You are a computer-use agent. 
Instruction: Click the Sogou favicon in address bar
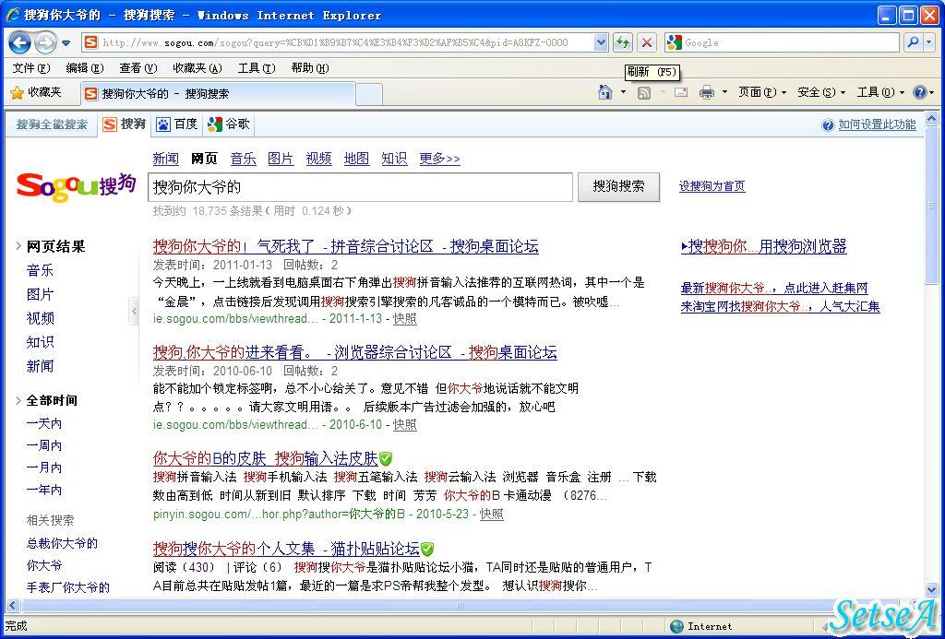coord(91,42)
